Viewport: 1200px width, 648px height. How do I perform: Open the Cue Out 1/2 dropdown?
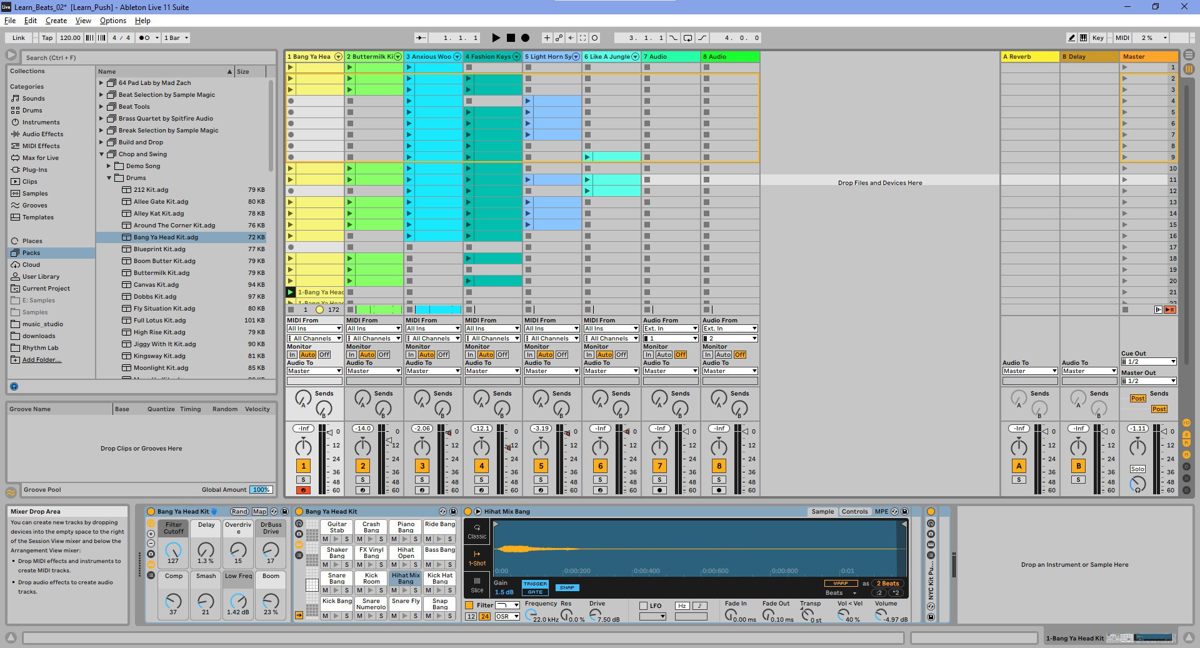tap(1149, 361)
